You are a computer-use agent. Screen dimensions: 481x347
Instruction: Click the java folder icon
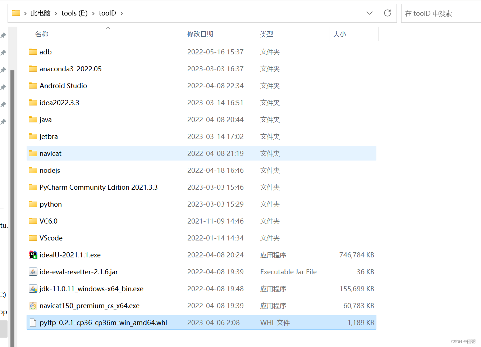point(33,120)
